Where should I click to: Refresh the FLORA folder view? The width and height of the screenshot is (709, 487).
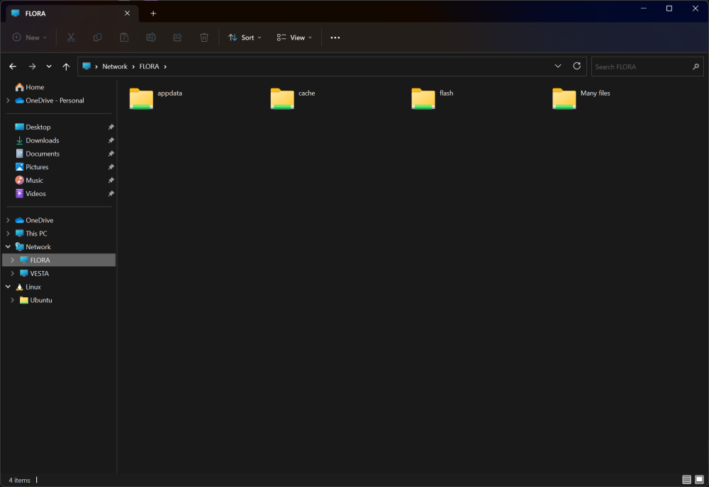tap(577, 66)
